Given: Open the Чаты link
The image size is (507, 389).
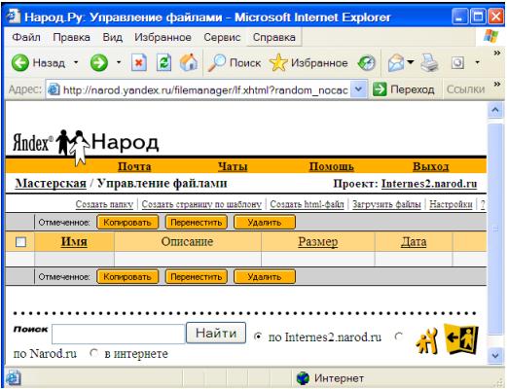Looking at the screenshot, I should [233, 166].
